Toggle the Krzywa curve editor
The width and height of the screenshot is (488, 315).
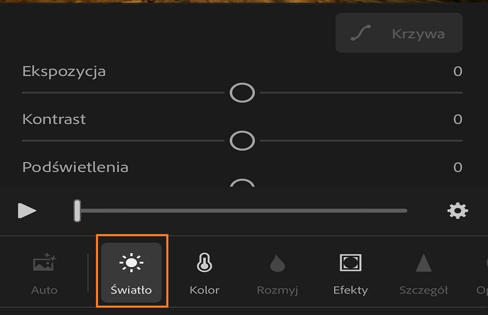399,33
